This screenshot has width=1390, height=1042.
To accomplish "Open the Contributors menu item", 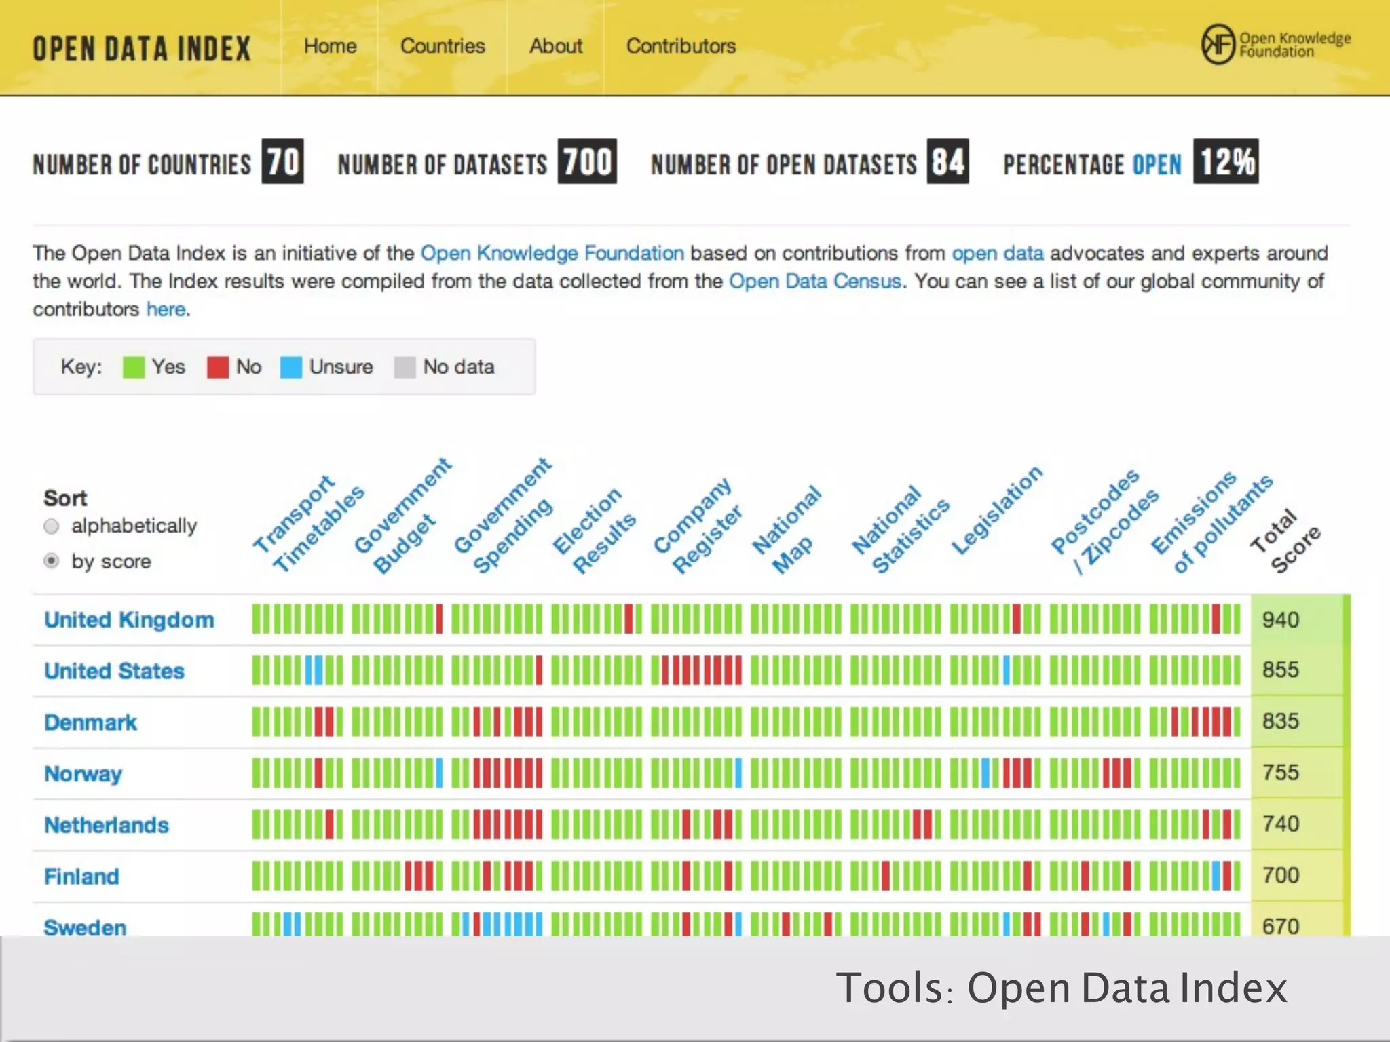I will [681, 46].
